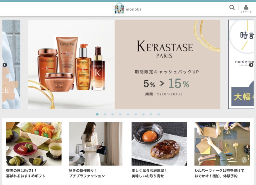Viewport: 256px width, 185px height.
Task: Select the third carousel indicator dot
Action: [113, 114]
